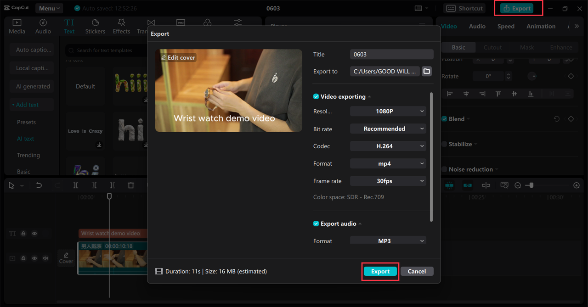Click the Auto captions button
This screenshot has height=307, width=588.
(32, 50)
